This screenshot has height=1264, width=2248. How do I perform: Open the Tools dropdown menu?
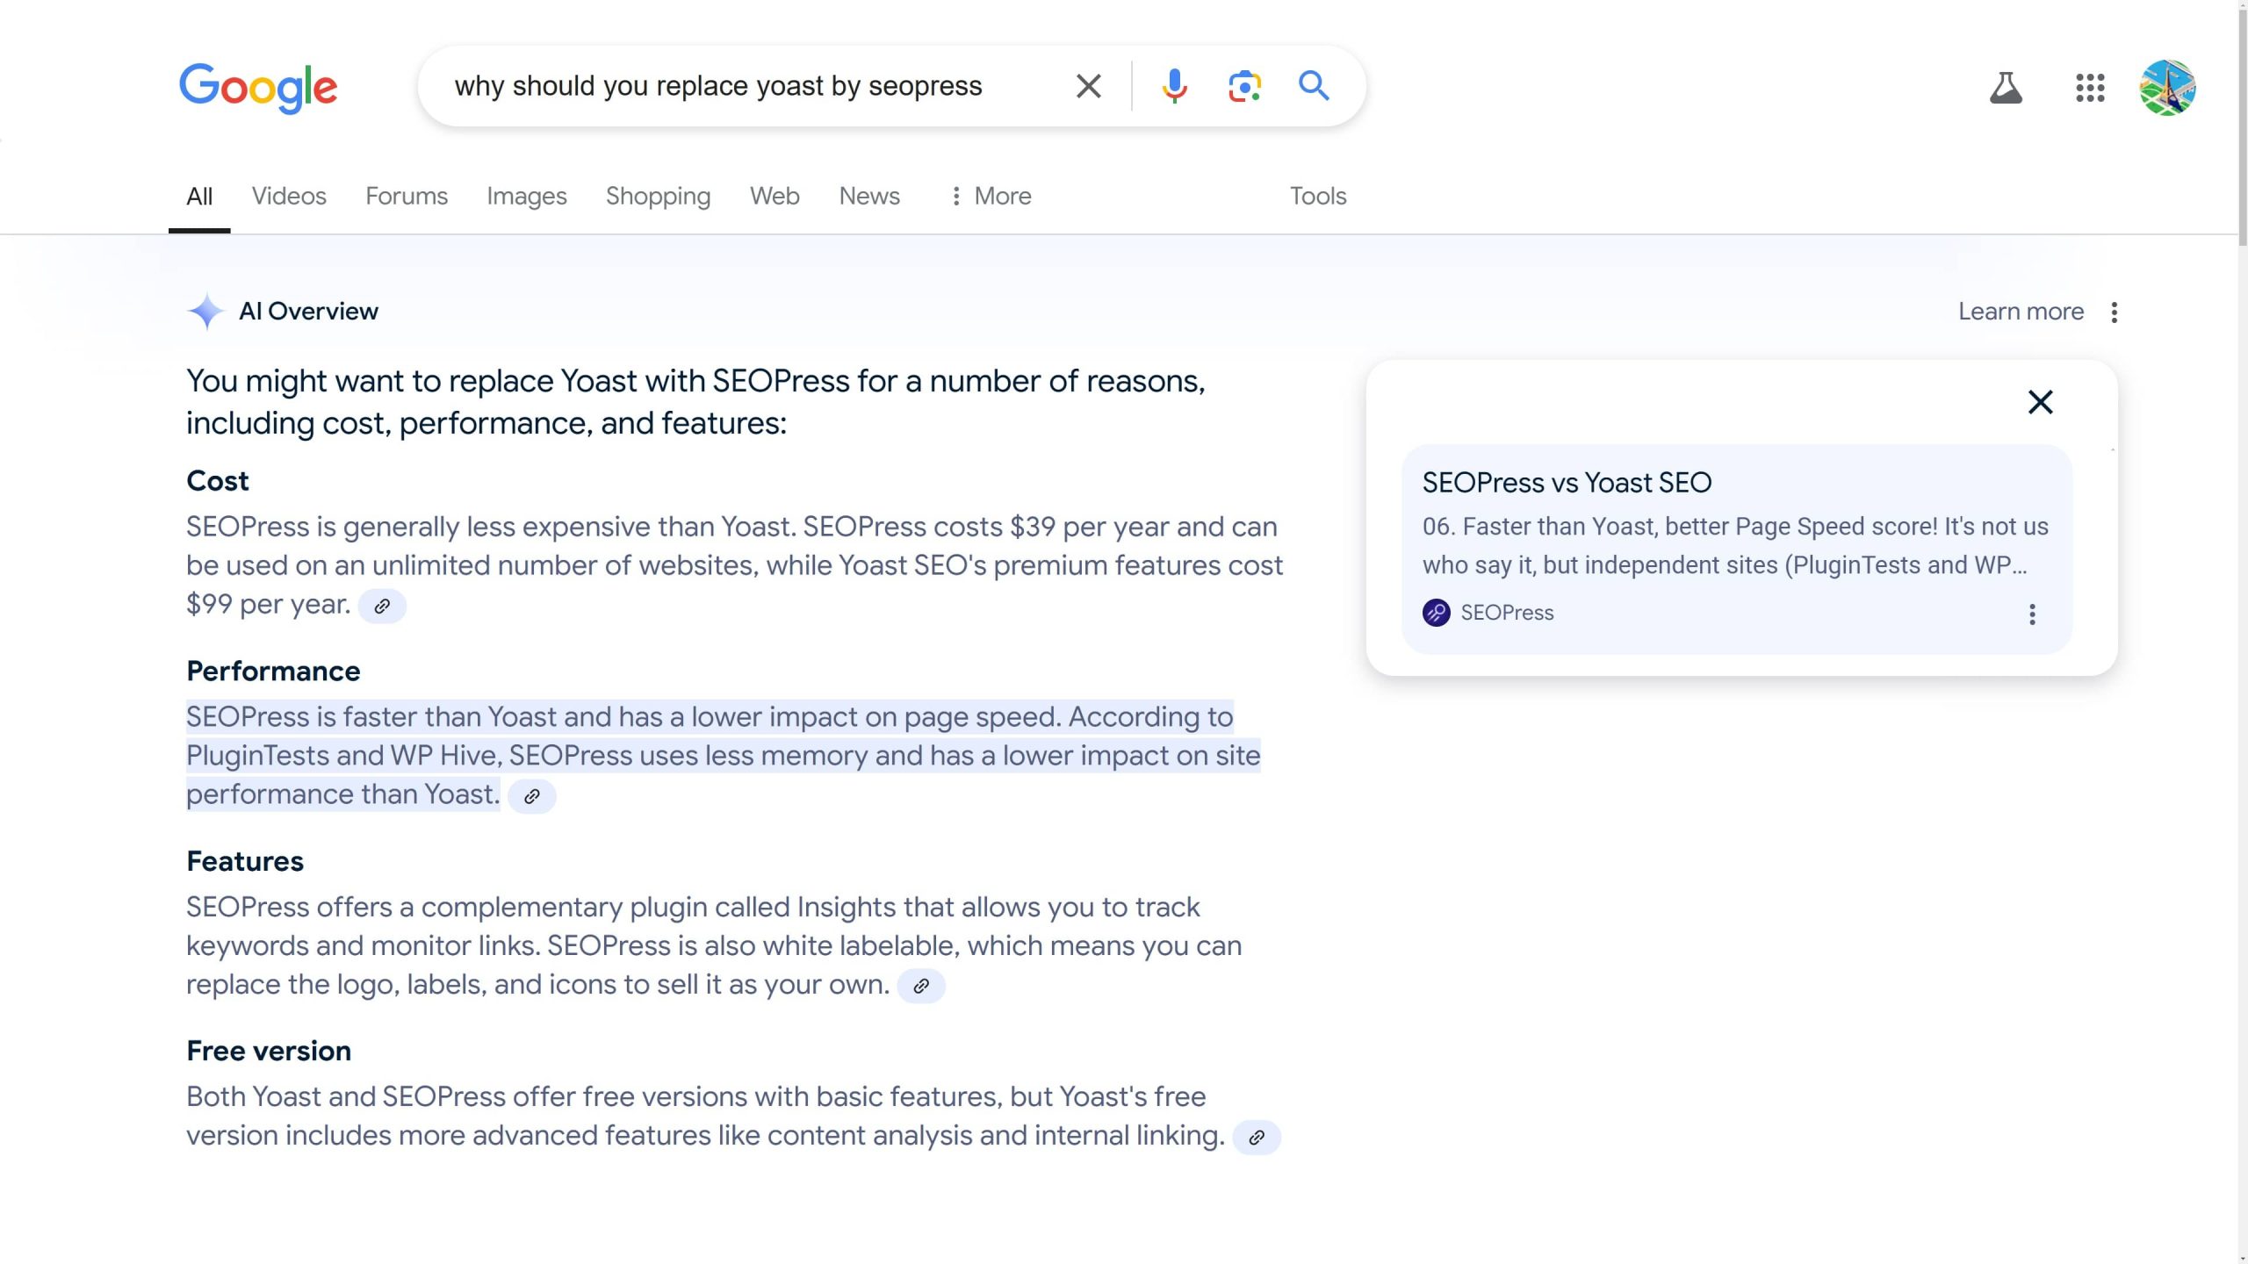(x=1317, y=196)
